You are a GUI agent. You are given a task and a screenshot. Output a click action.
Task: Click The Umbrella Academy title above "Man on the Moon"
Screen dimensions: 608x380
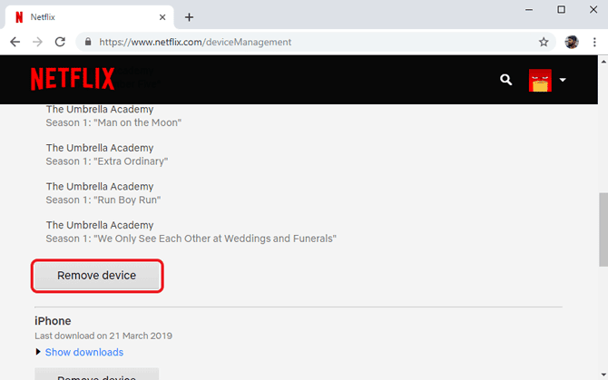tap(100, 109)
